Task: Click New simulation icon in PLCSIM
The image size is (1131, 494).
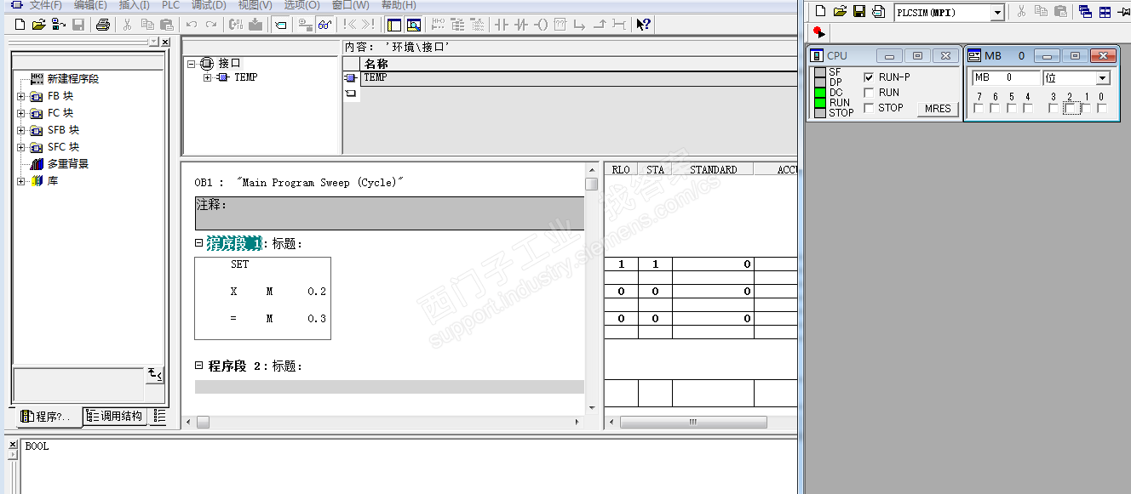Action: pyautogui.click(x=821, y=11)
